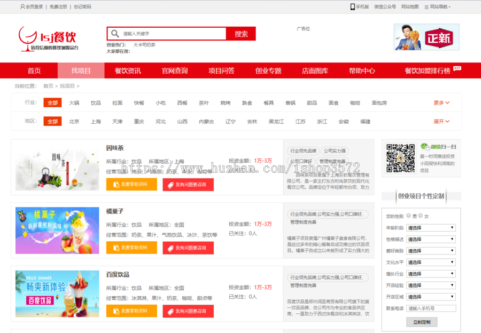
Task: Click the 会员登录 user icon
Action: (x=22, y=7)
